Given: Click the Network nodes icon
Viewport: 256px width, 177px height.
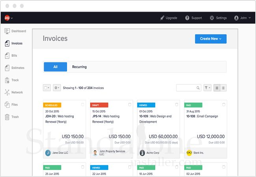Looking at the screenshot, I should [x=7, y=92].
